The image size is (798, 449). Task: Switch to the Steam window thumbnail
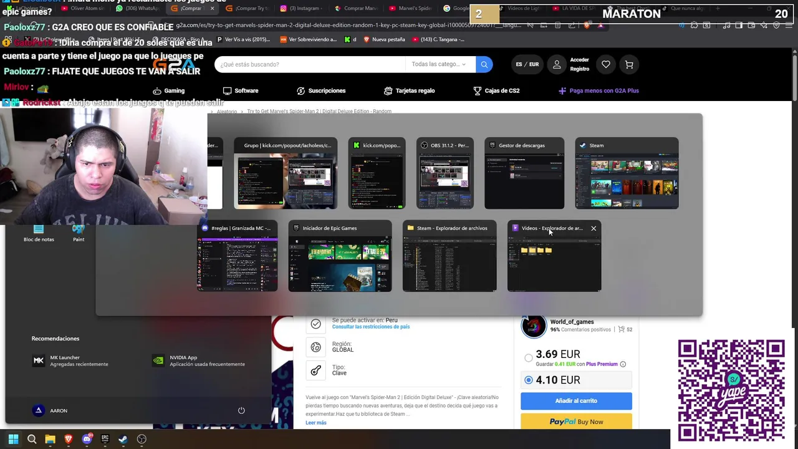point(627,173)
